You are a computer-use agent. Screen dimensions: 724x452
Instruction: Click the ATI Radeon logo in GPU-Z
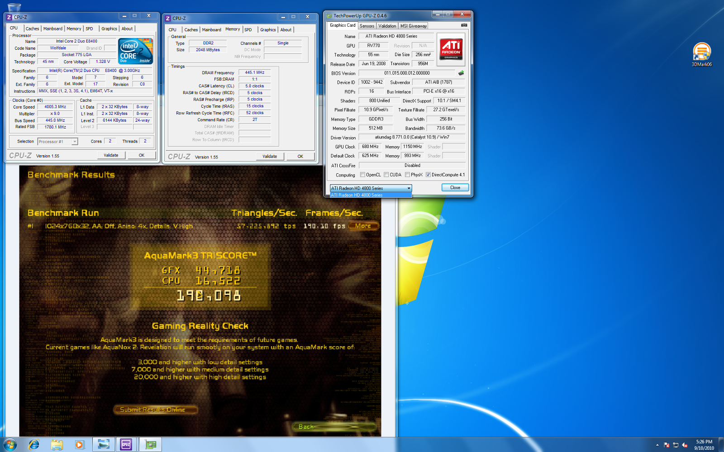[x=451, y=50]
